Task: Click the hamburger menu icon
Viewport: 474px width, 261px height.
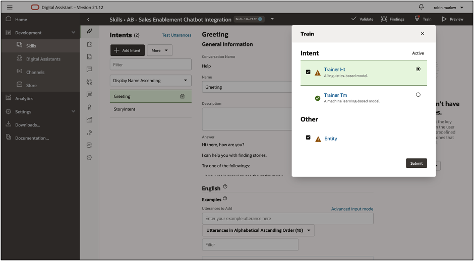Action: [x=10, y=7]
